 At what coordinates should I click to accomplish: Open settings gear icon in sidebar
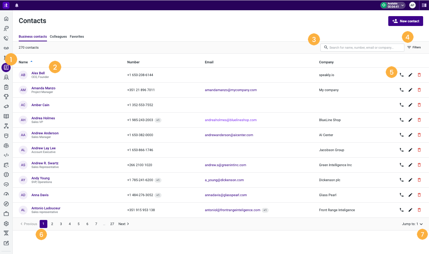click(6, 224)
